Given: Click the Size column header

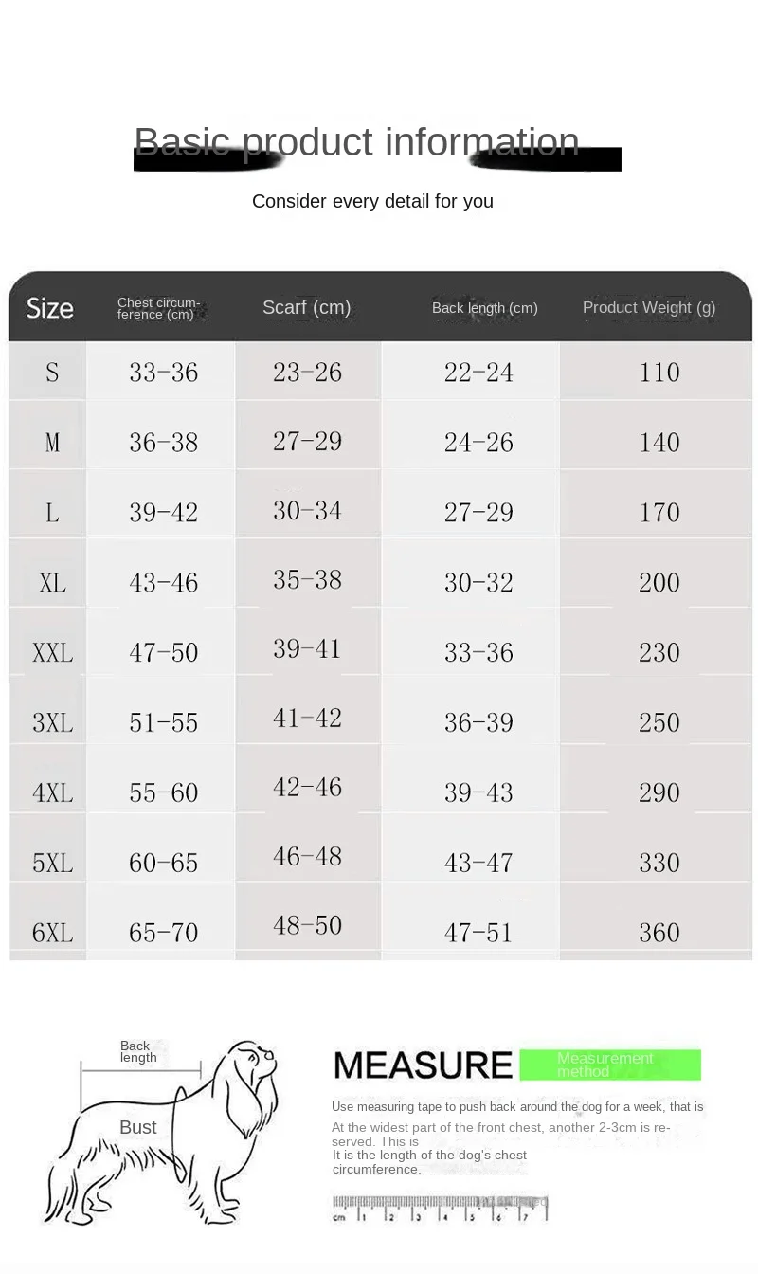Looking at the screenshot, I should coord(50,308).
